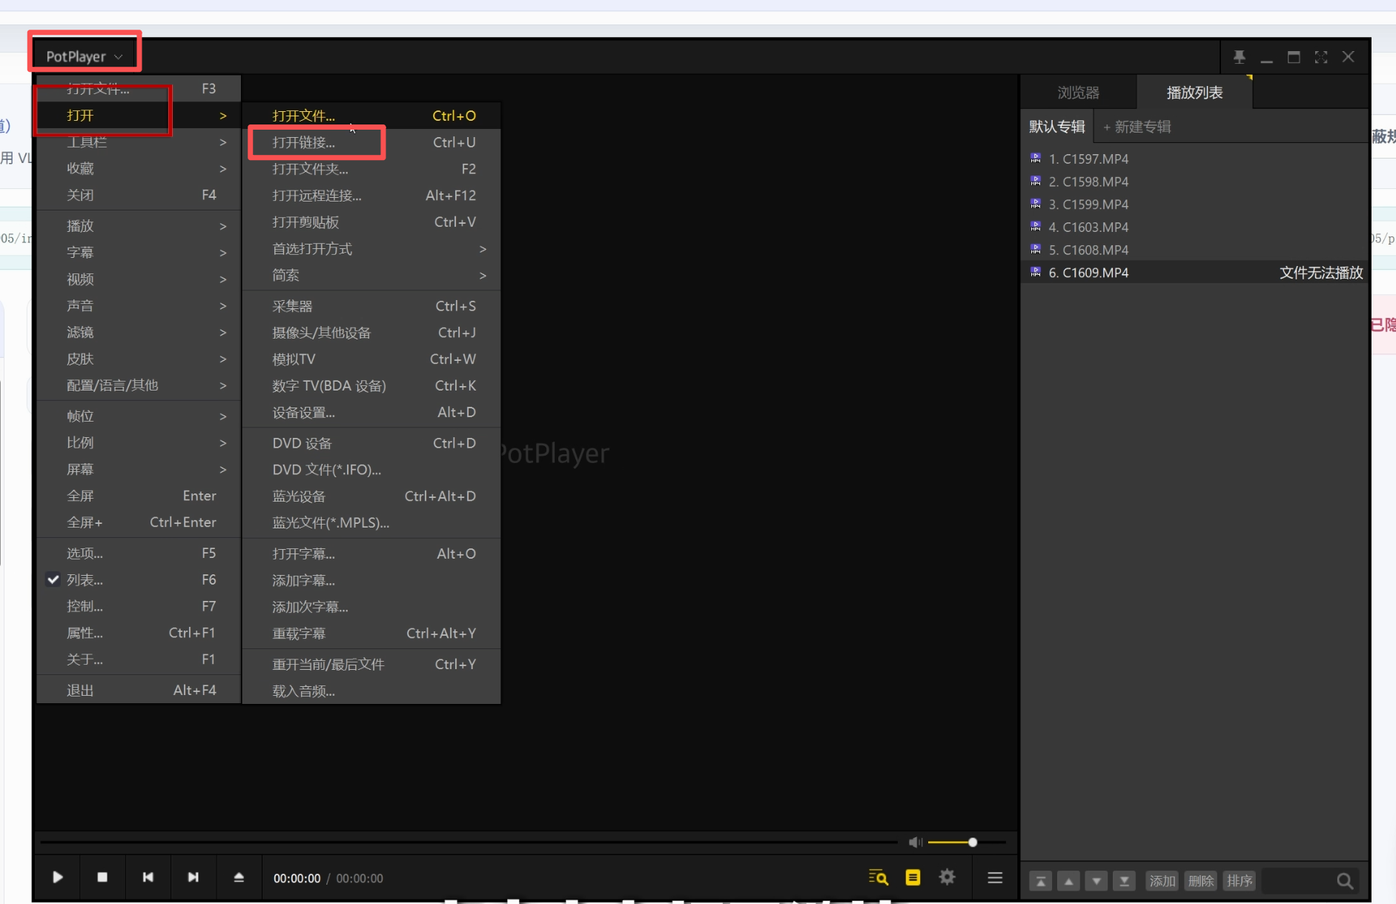
Task: Click on the playback seek bar
Action: (x=469, y=842)
